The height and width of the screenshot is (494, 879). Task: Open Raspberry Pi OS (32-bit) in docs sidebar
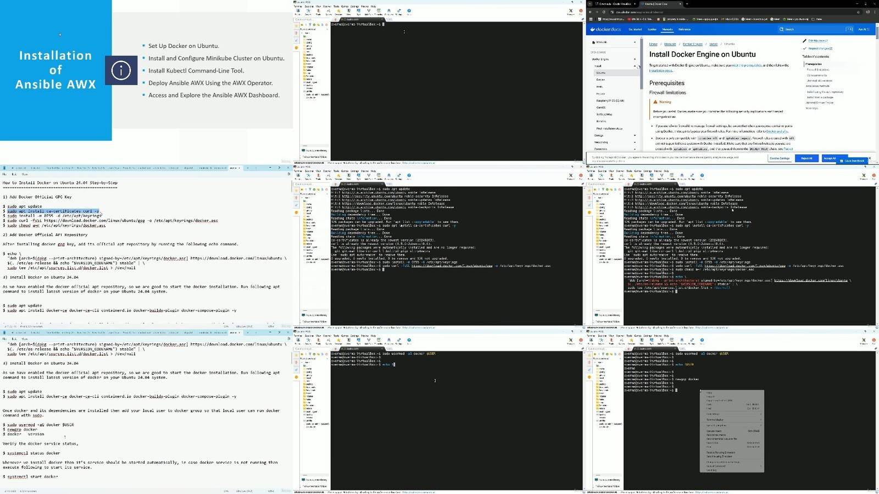(x=610, y=101)
